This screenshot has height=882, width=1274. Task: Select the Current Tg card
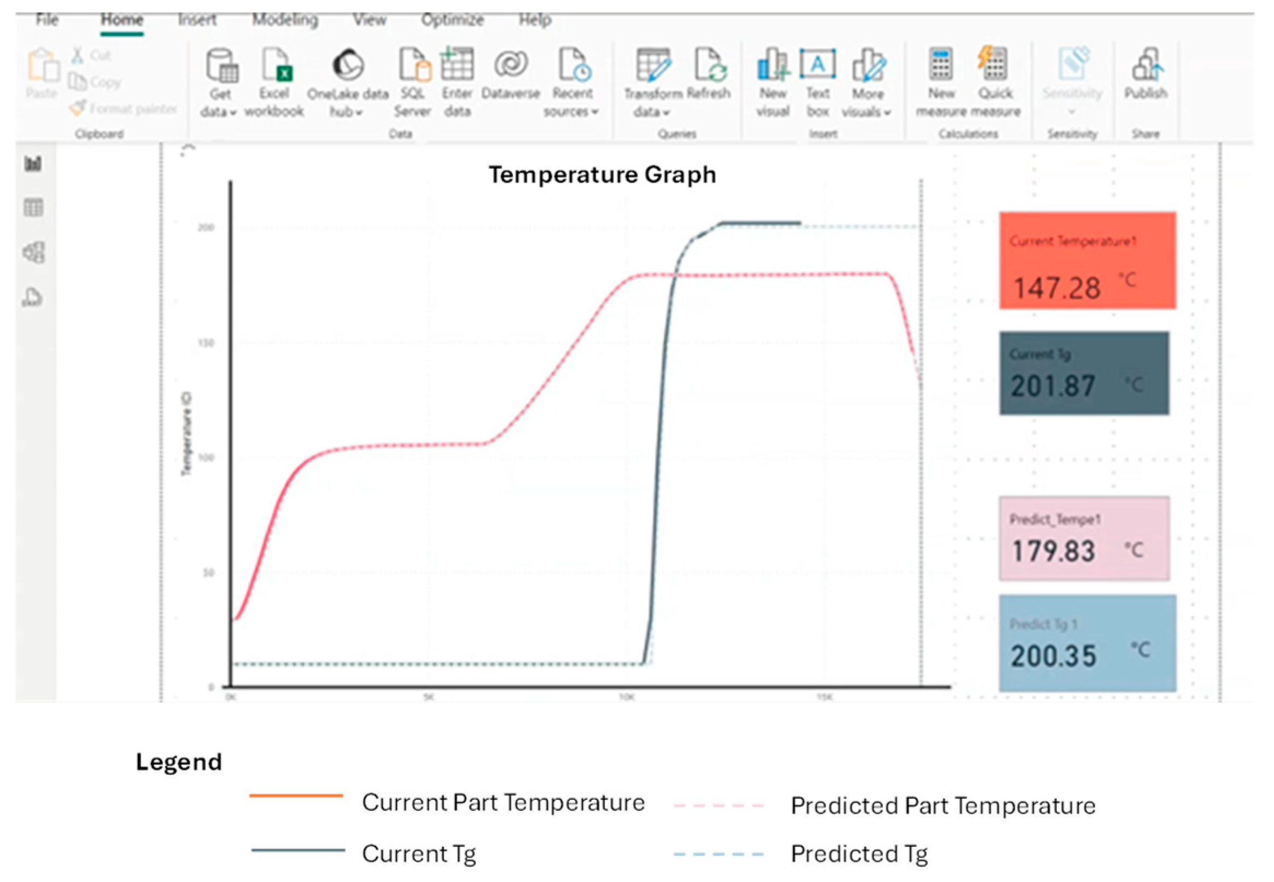(1083, 373)
